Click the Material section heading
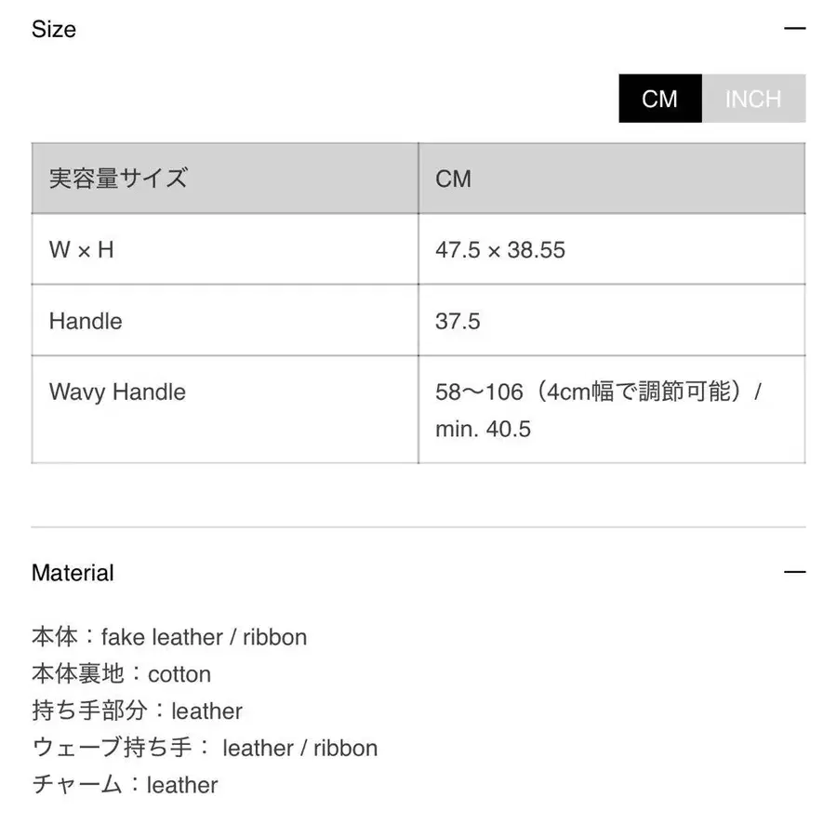837x837 pixels. point(73,573)
